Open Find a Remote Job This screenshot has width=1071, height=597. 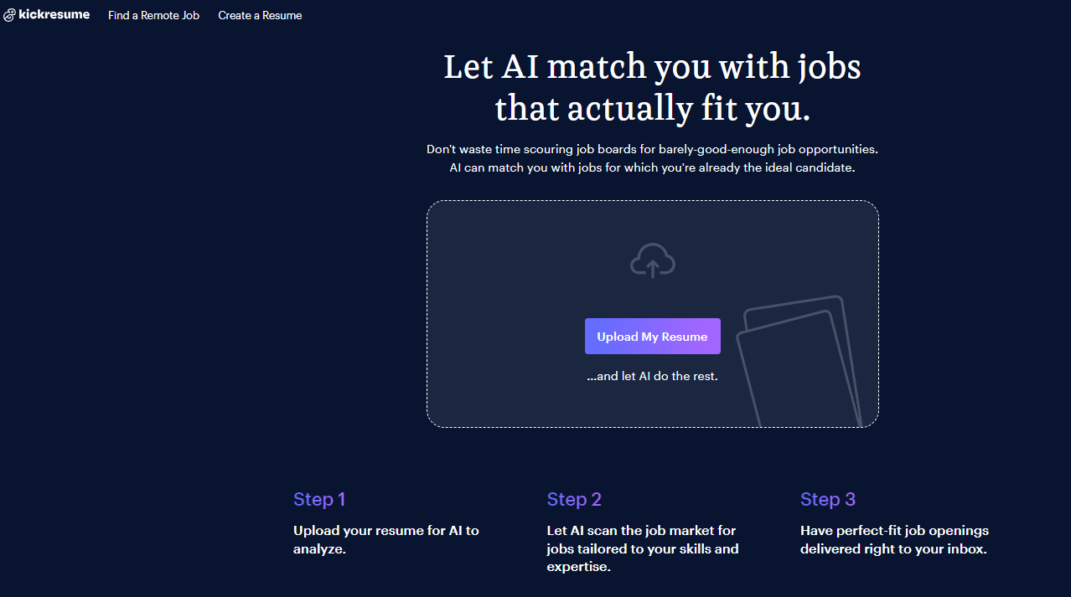pyautogui.click(x=153, y=15)
